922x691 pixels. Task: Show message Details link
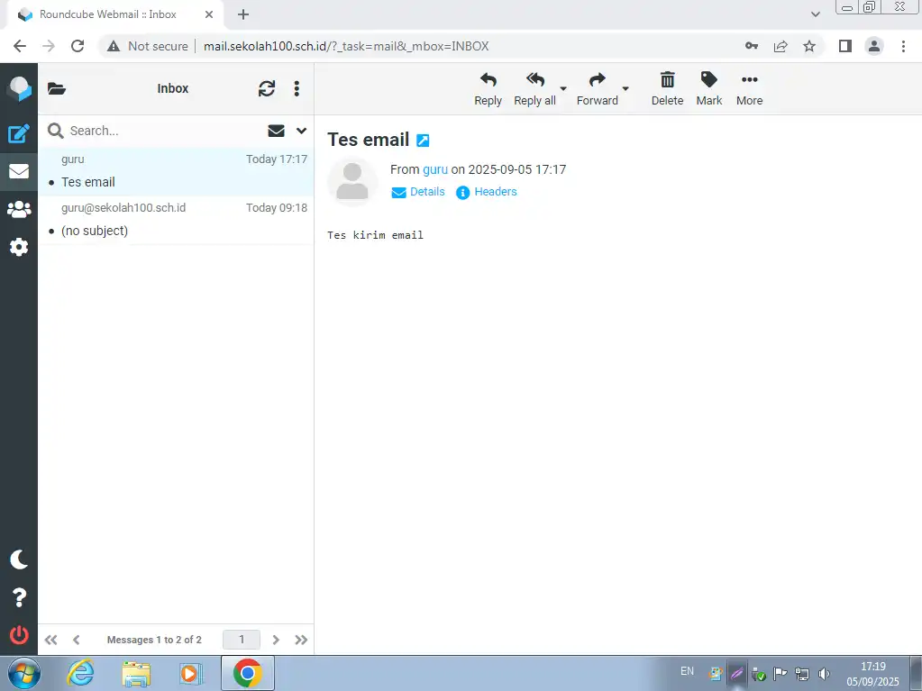click(418, 192)
